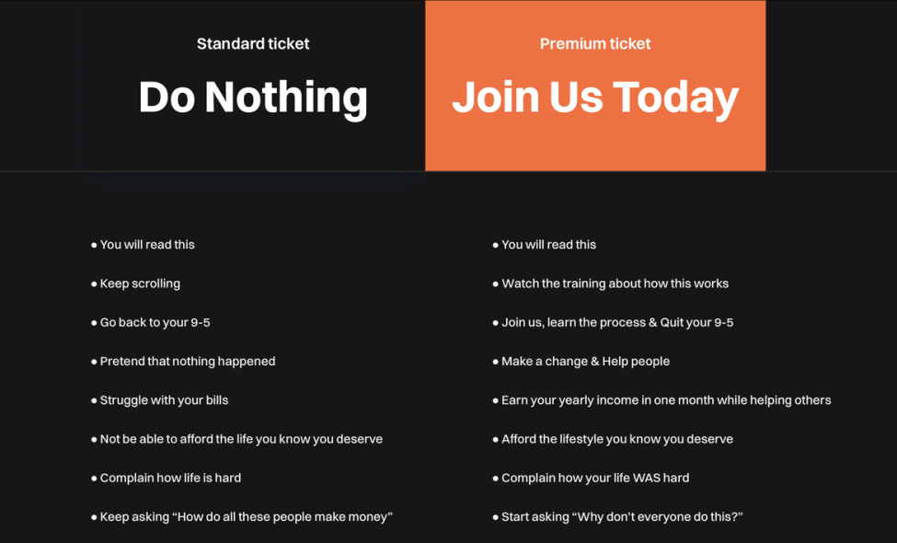This screenshot has height=543, width=897.
Task: Click the "Standard ticket" label
Action: (253, 43)
